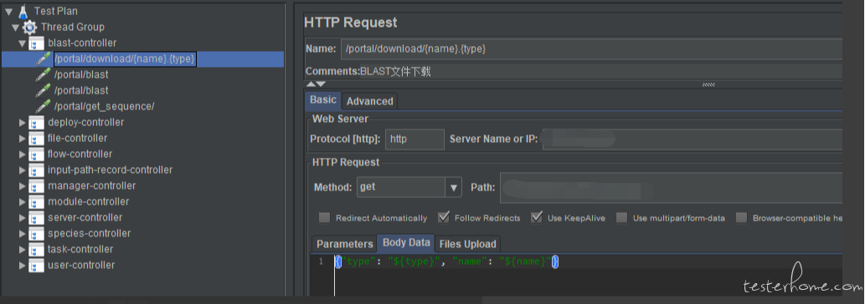Screen dimensions: 865x304
Task: Open the Files Upload tab
Action: (x=468, y=244)
